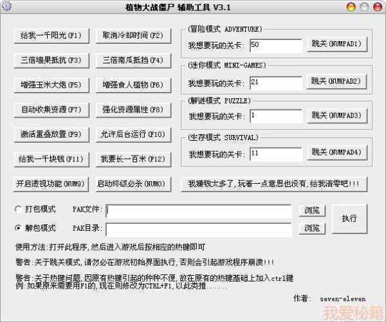Click the (解谜模式 PUZZLE) group label
The image size is (386, 322).
(219, 101)
